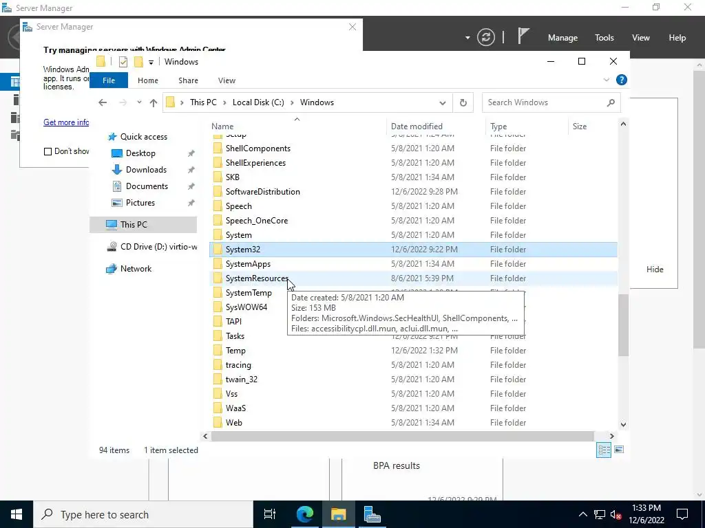705x528 pixels.
Task: Click the Windows Start button
Action: point(17,514)
